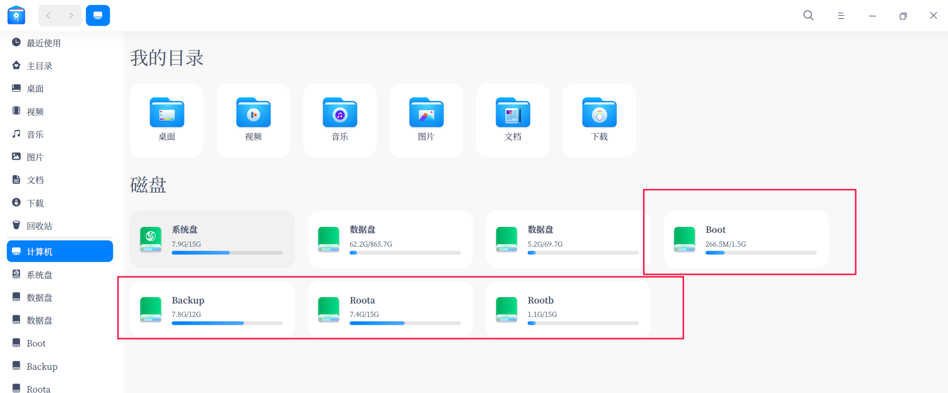Image resolution: width=948 pixels, height=393 pixels.
Task: Click the Roota usage bar under 7.4G/15G
Action: coord(405,323)
